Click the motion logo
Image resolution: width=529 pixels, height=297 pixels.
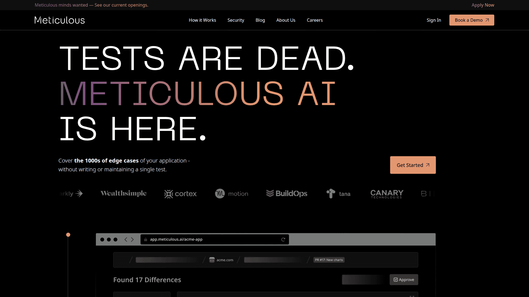click(231, 194)
